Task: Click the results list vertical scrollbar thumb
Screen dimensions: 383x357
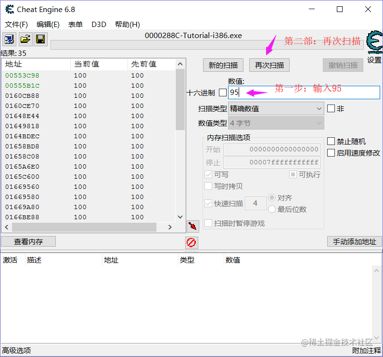Action: point(180,100)
